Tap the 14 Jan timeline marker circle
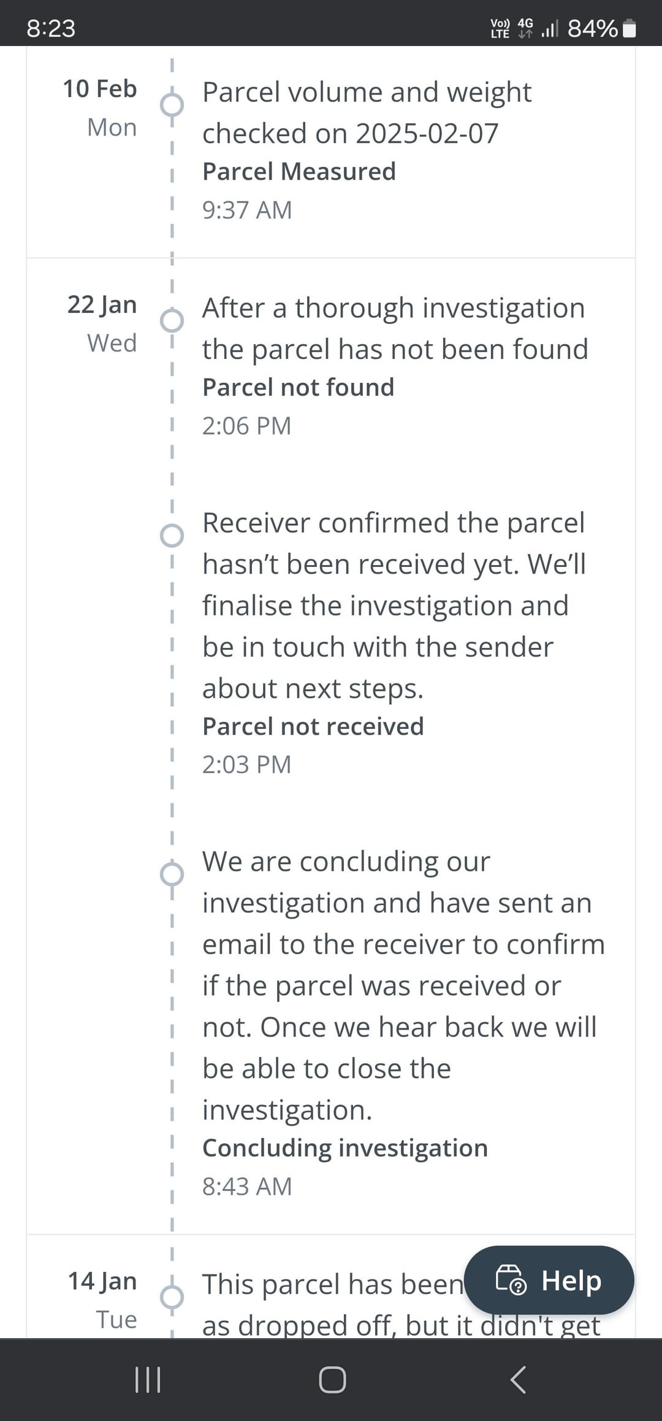Screen dimensions: 662x1421 coord(172,1297)
